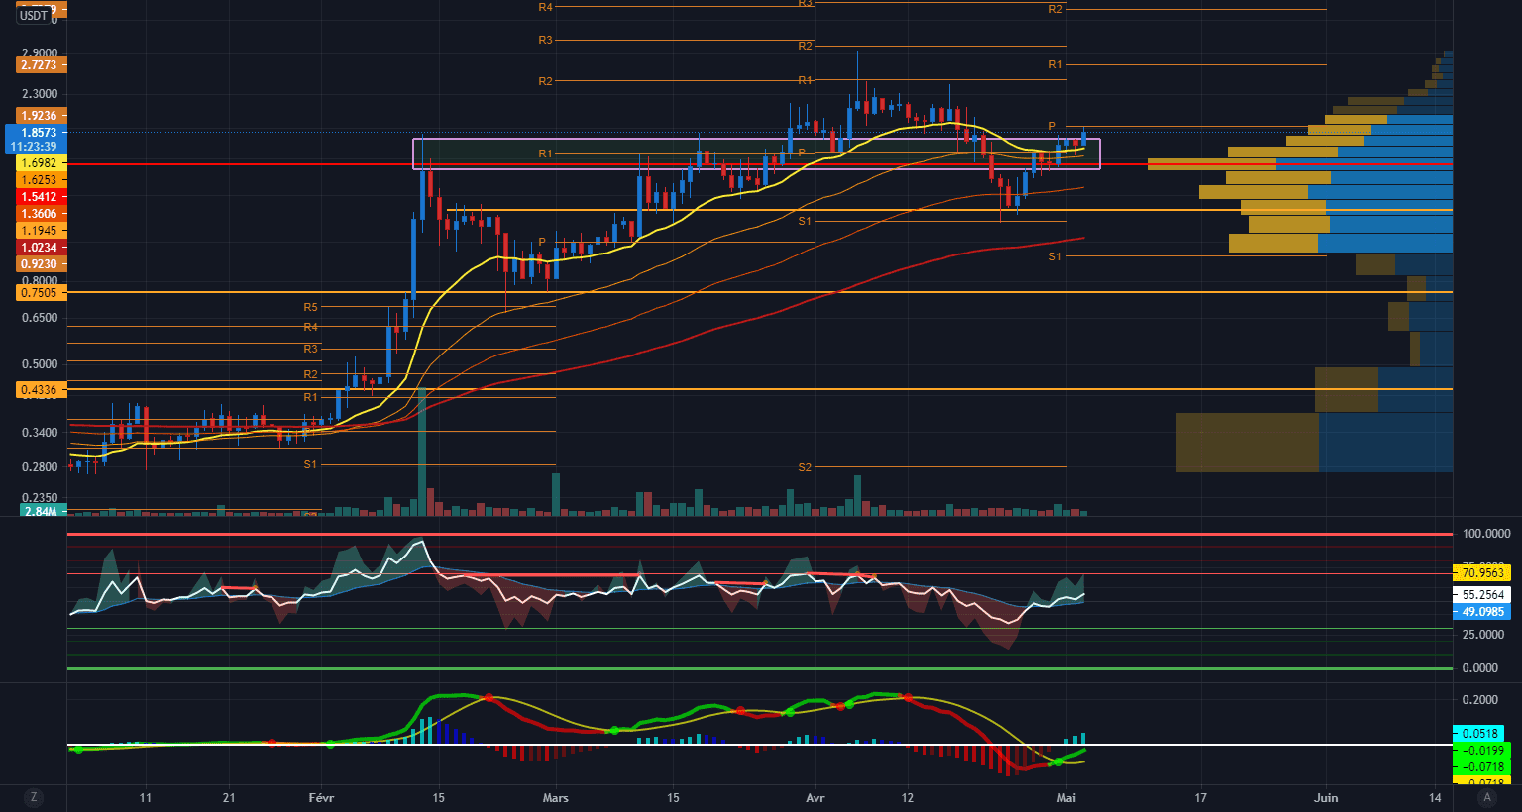Click the Mai label on time axis
The height and width of the screenshot is (812, 1522).
pos(1067,798)
